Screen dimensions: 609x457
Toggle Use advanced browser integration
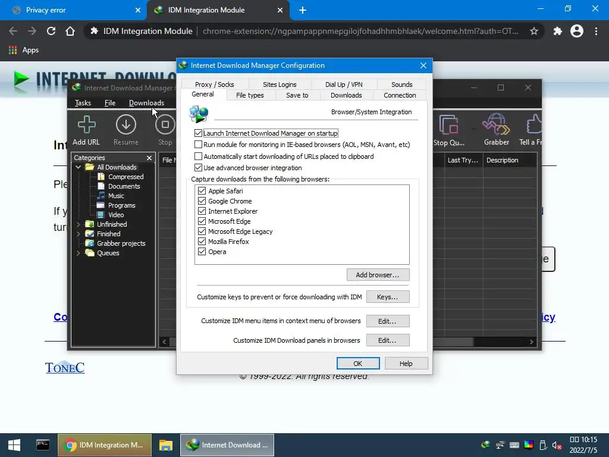198,167
